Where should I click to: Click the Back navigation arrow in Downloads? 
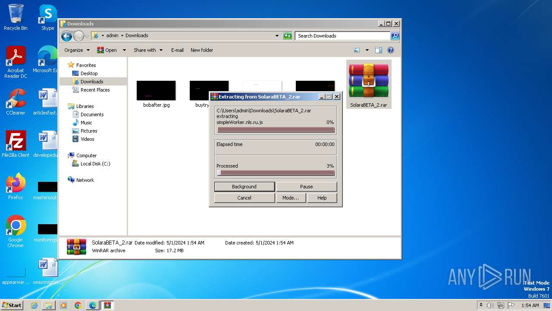point(66,36)
